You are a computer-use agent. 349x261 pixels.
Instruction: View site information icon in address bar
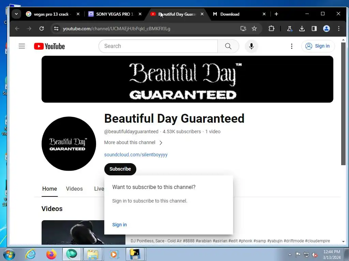point(56,29)
